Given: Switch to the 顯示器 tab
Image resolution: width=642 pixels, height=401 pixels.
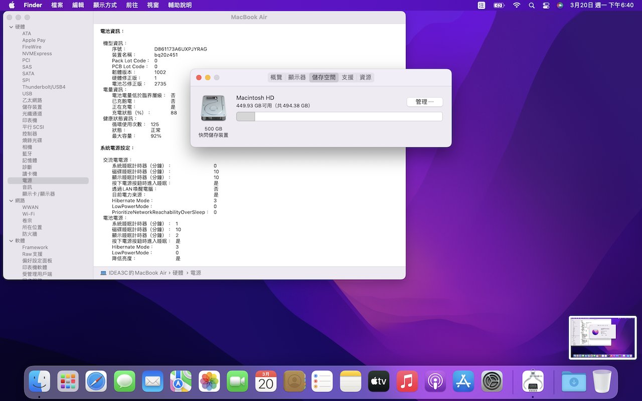Looking at the screenshot, I should 297,77.
